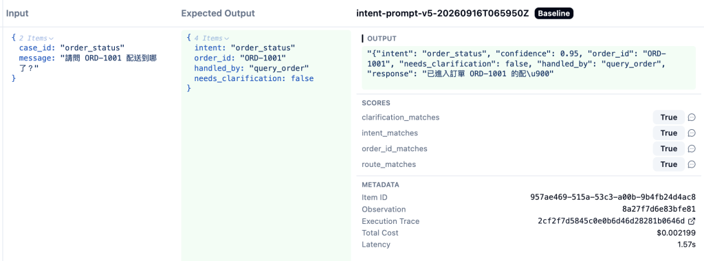The width and height of the screenshot is (704, 261).
Task: Click needs_clarification: false in Expected Output
Action: [x=254, y=79]
